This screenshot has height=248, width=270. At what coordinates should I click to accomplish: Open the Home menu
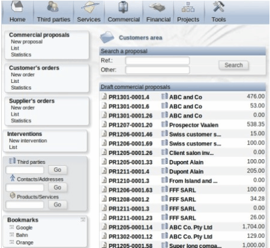pyautogui.click(x=17, y=19)
